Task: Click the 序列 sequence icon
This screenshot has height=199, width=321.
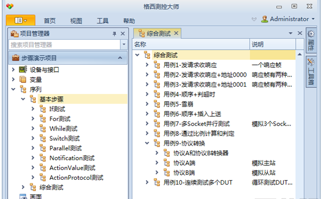Action: [23, 89]
